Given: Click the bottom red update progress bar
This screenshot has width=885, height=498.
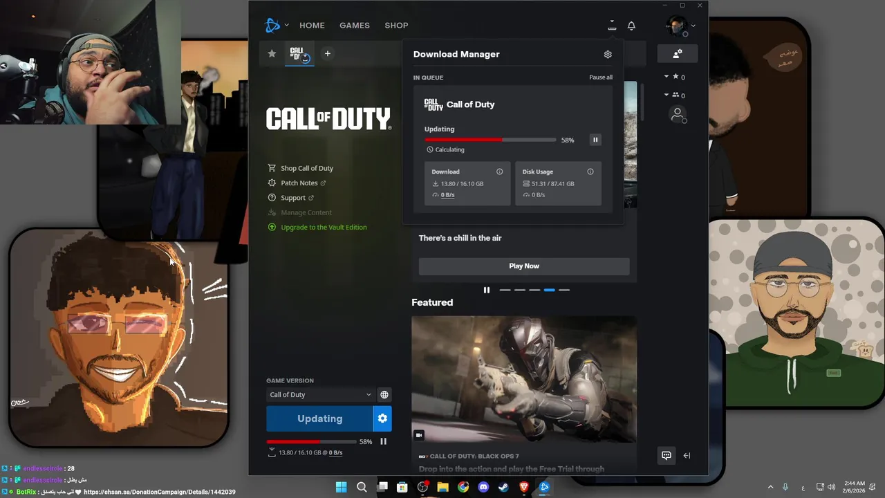Looking at the screenshot, I should click(310, 441).
